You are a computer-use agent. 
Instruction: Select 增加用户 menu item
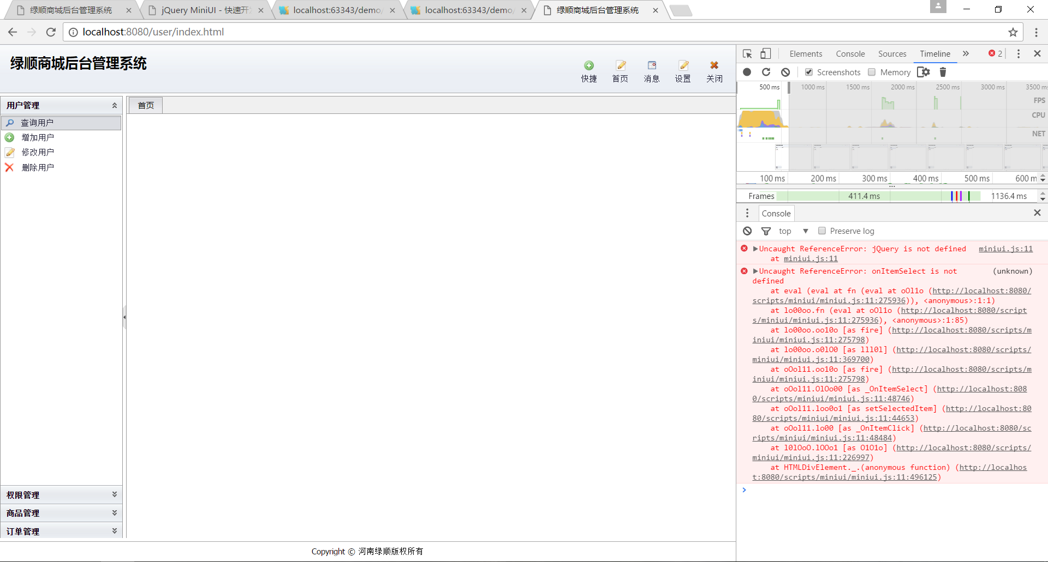tap(61, 137)
